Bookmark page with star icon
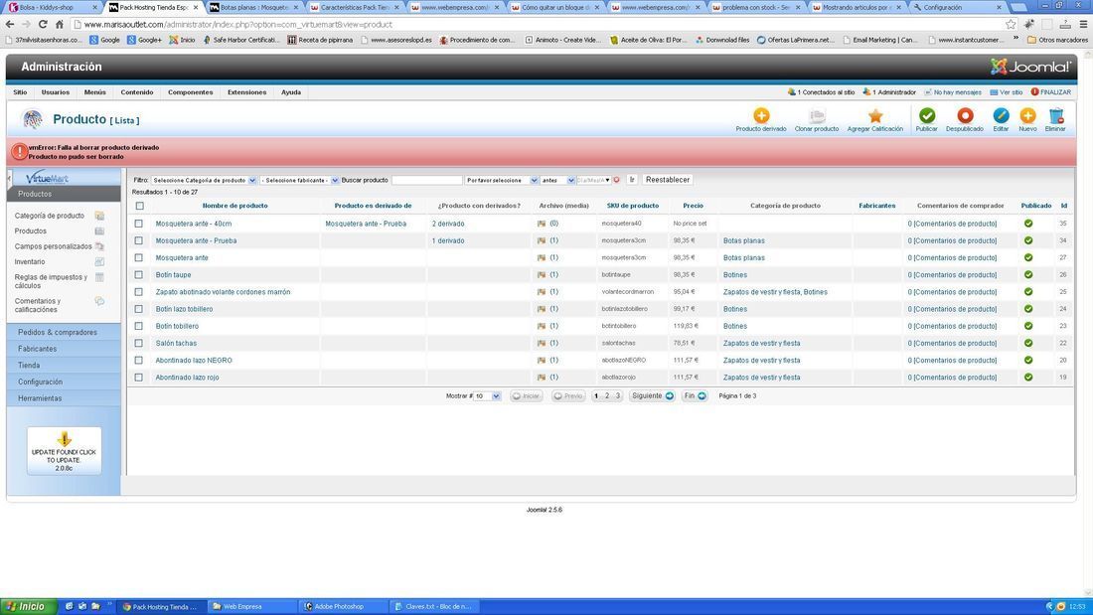 click(1011, 24)
